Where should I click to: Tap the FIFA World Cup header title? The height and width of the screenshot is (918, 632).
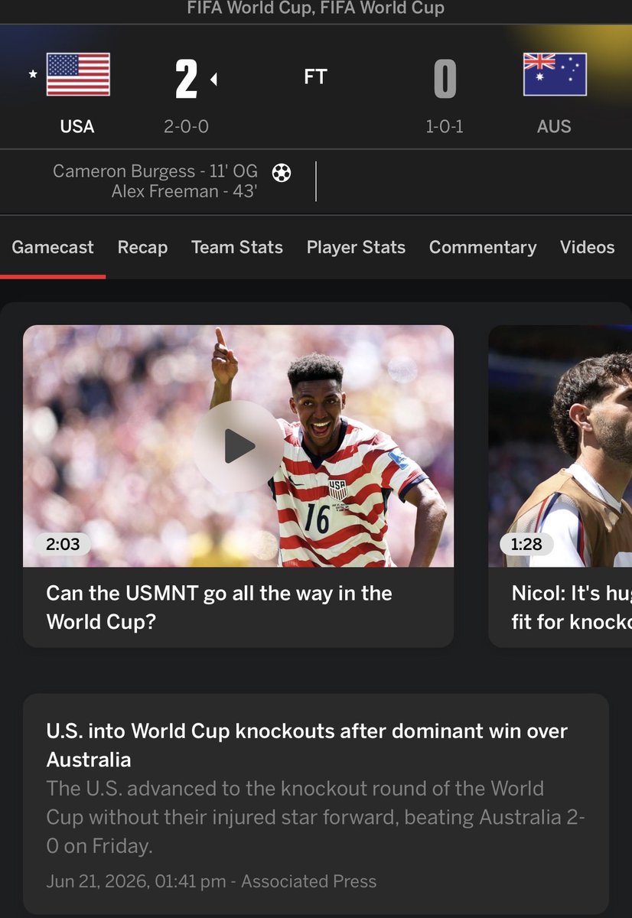[x=316, y=8]
